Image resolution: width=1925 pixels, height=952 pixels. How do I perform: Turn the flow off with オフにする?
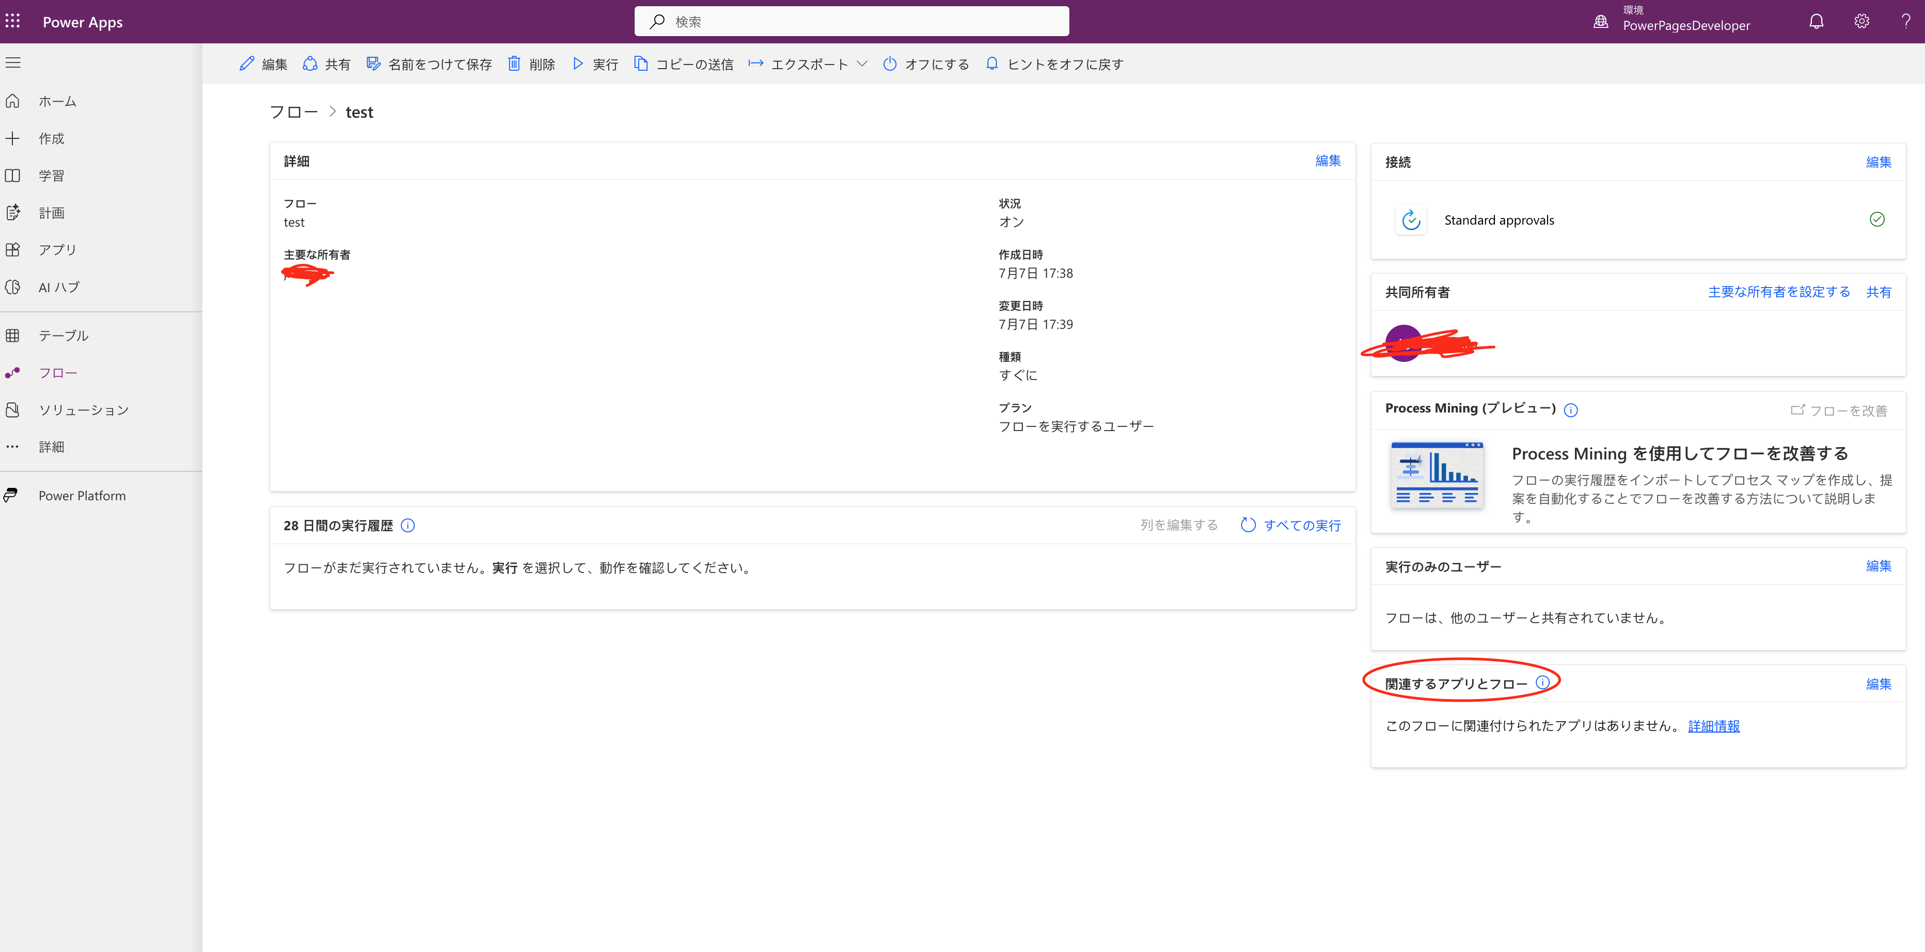[x=925, y=64]
